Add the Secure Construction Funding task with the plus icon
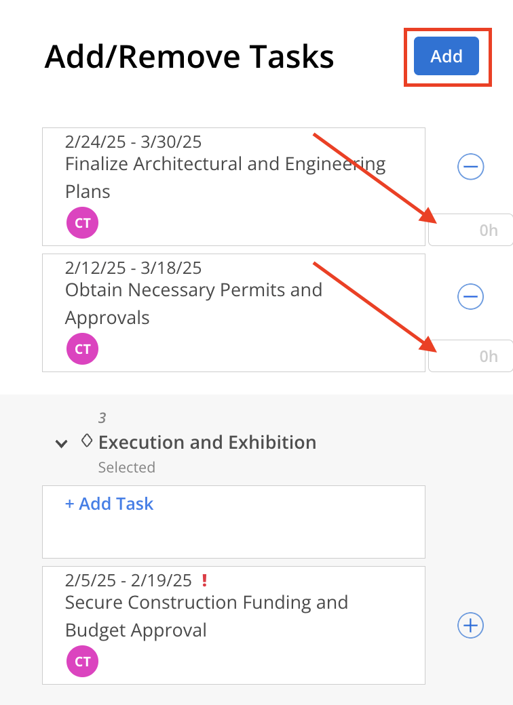The height and width of the screenshot is (705, 513). tap(471, 626)
